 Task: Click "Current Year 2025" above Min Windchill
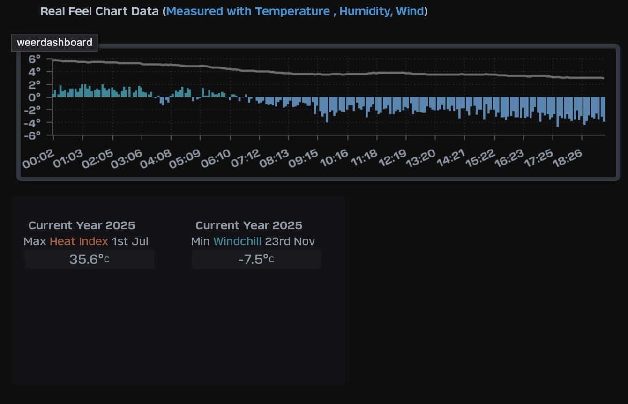click(x=248, y=225)
